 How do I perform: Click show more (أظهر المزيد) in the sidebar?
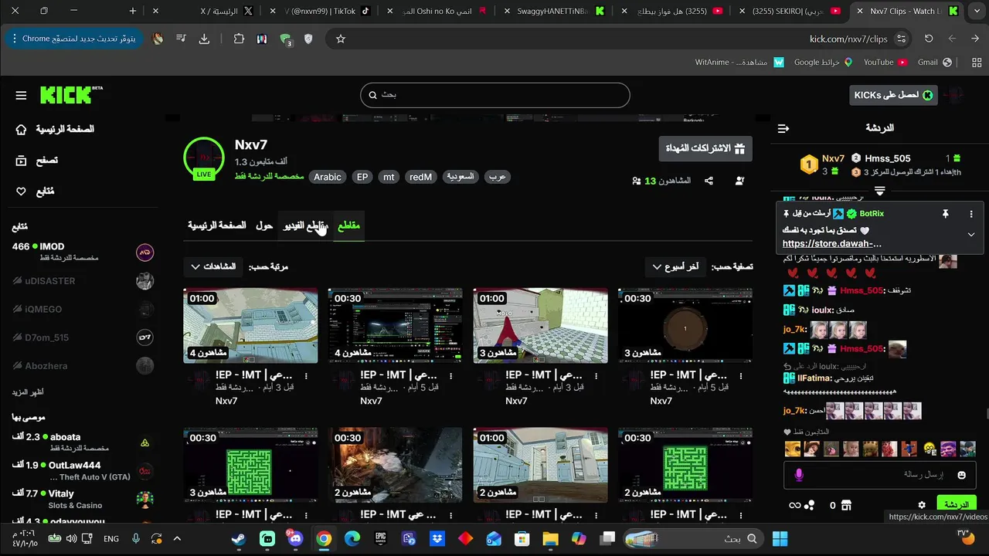pyautogui.click(x=28, y=392)
